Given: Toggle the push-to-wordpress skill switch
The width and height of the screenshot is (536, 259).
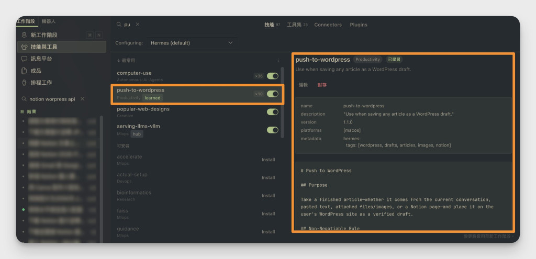Looking at the screenshot, I should [272, 94].
